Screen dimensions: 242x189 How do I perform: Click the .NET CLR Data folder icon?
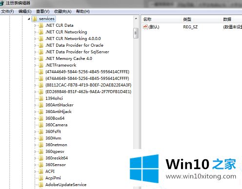41,25
